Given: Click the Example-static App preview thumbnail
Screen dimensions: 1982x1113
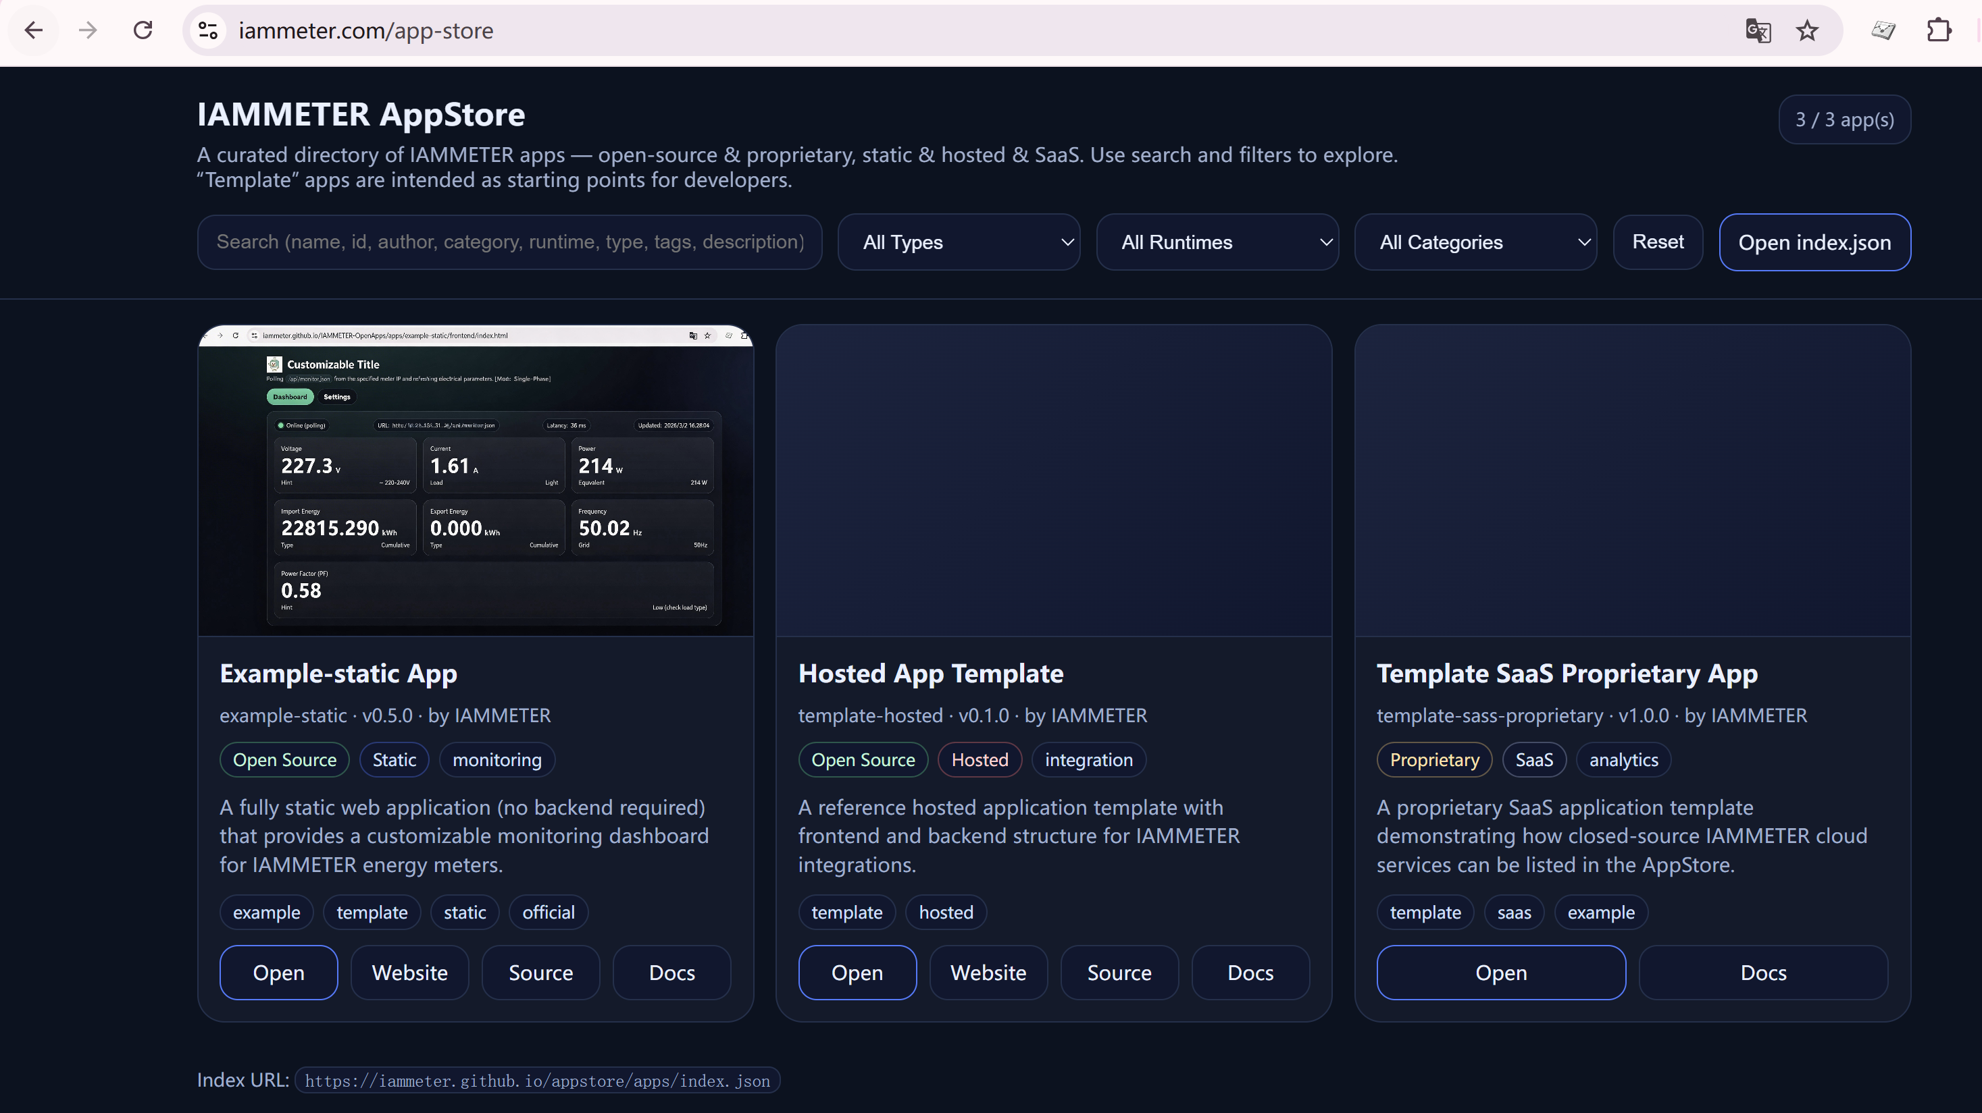Looking at the screenshot, I should 476,481.
